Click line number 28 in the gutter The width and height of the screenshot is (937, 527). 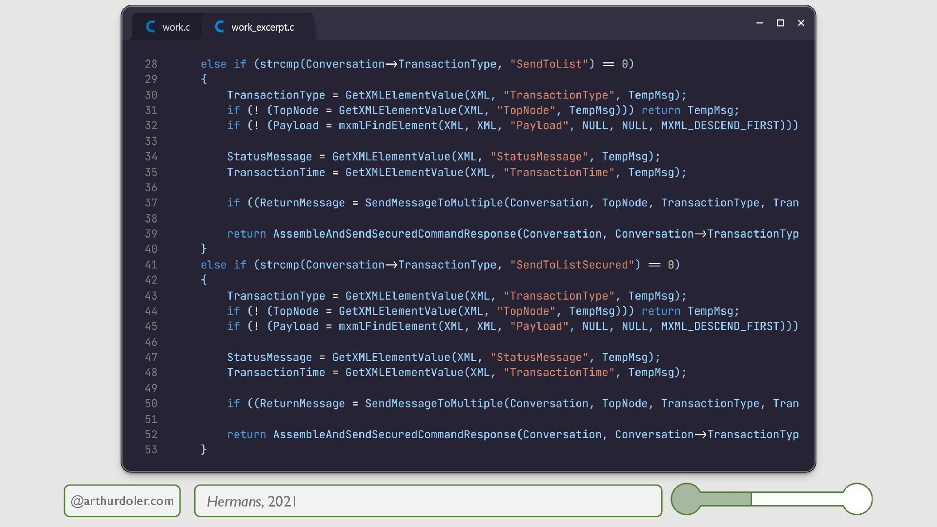tap(151, 64)
